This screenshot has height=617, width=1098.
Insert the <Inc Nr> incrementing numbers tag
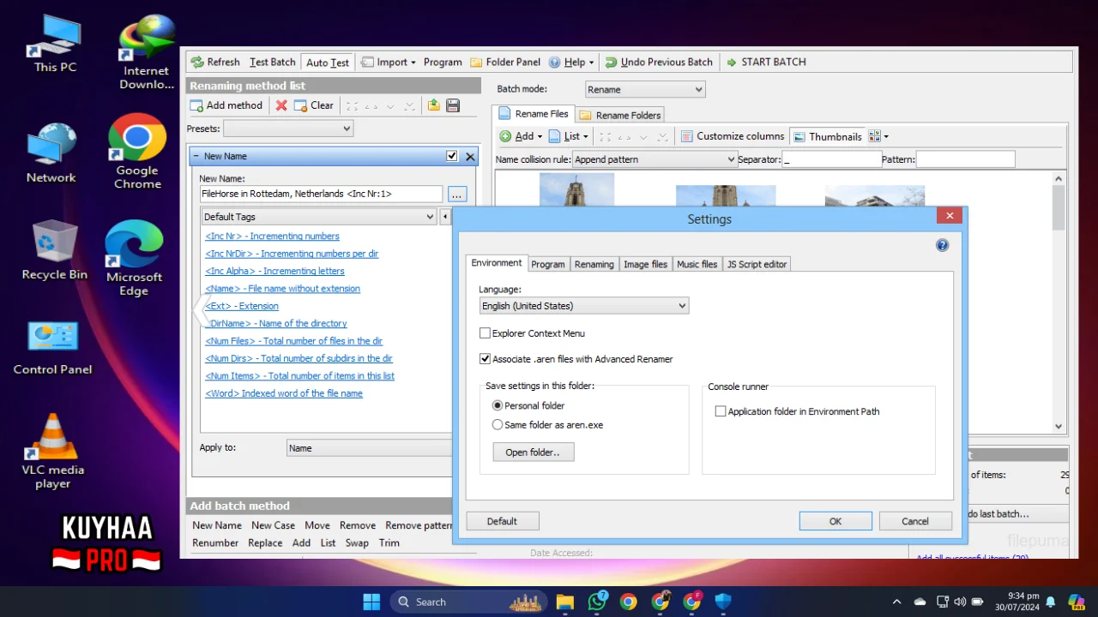[272, 236]
